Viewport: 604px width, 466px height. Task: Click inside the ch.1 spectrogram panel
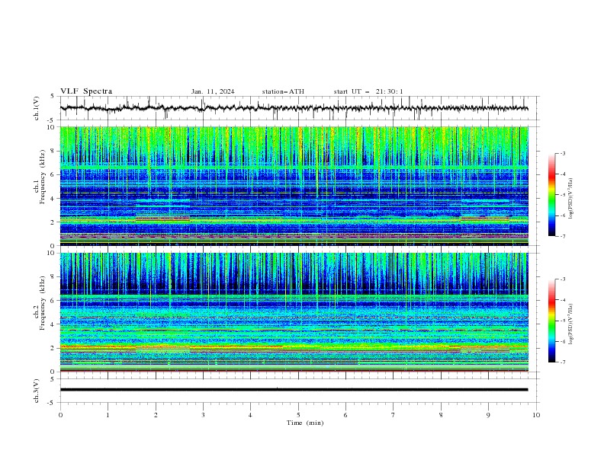(294, 186)
